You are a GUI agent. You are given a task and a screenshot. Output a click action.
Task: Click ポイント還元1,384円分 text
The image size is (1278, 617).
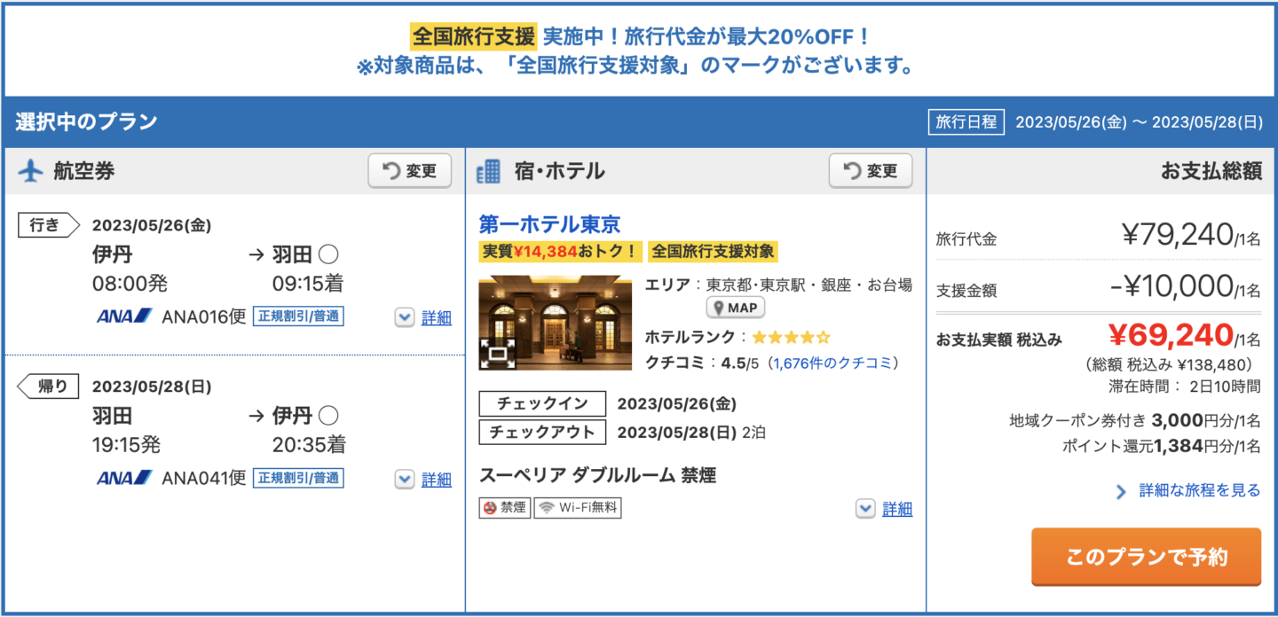click(x=1162, y=447)
